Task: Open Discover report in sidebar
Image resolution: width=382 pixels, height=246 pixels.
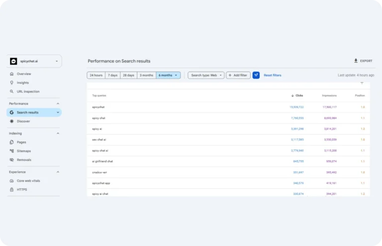Action: [x=23, y=121]
